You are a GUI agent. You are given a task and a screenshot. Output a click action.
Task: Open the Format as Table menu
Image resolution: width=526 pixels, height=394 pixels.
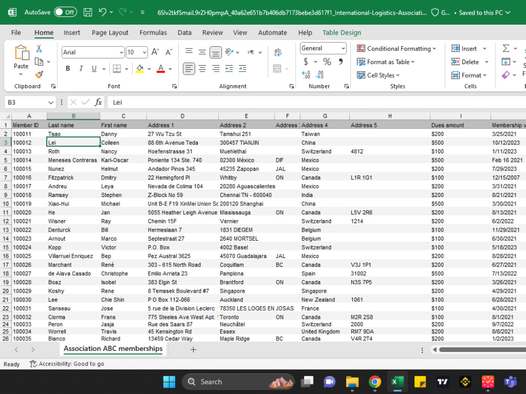click(x=386, y=62)
